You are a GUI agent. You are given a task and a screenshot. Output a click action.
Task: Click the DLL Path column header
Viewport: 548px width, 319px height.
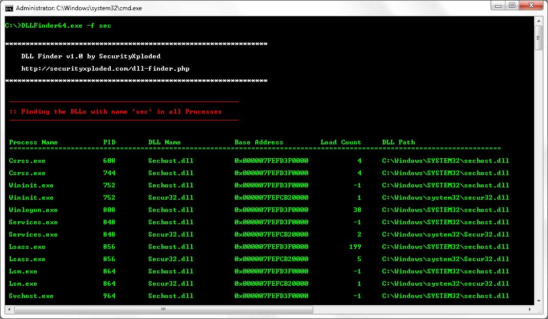(398, 142)
